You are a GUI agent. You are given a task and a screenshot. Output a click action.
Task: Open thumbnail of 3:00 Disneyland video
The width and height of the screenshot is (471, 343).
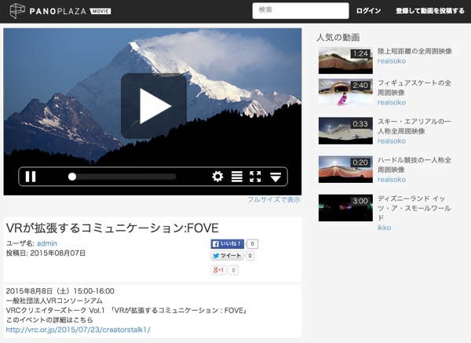pos(345,208)
